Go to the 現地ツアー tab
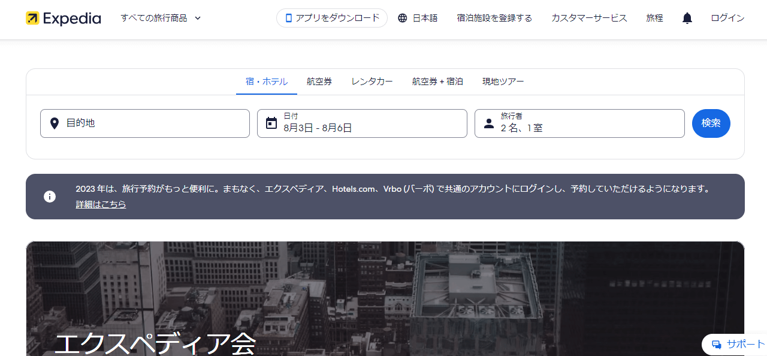This screenshot has width=767, height=356. coord(503,82)
